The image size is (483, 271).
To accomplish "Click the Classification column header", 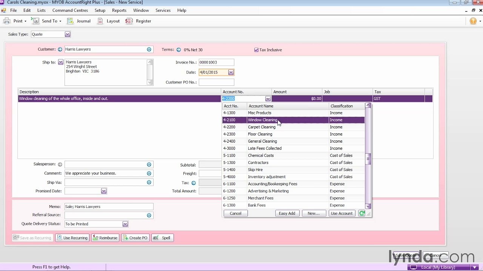I will point(347,106).
